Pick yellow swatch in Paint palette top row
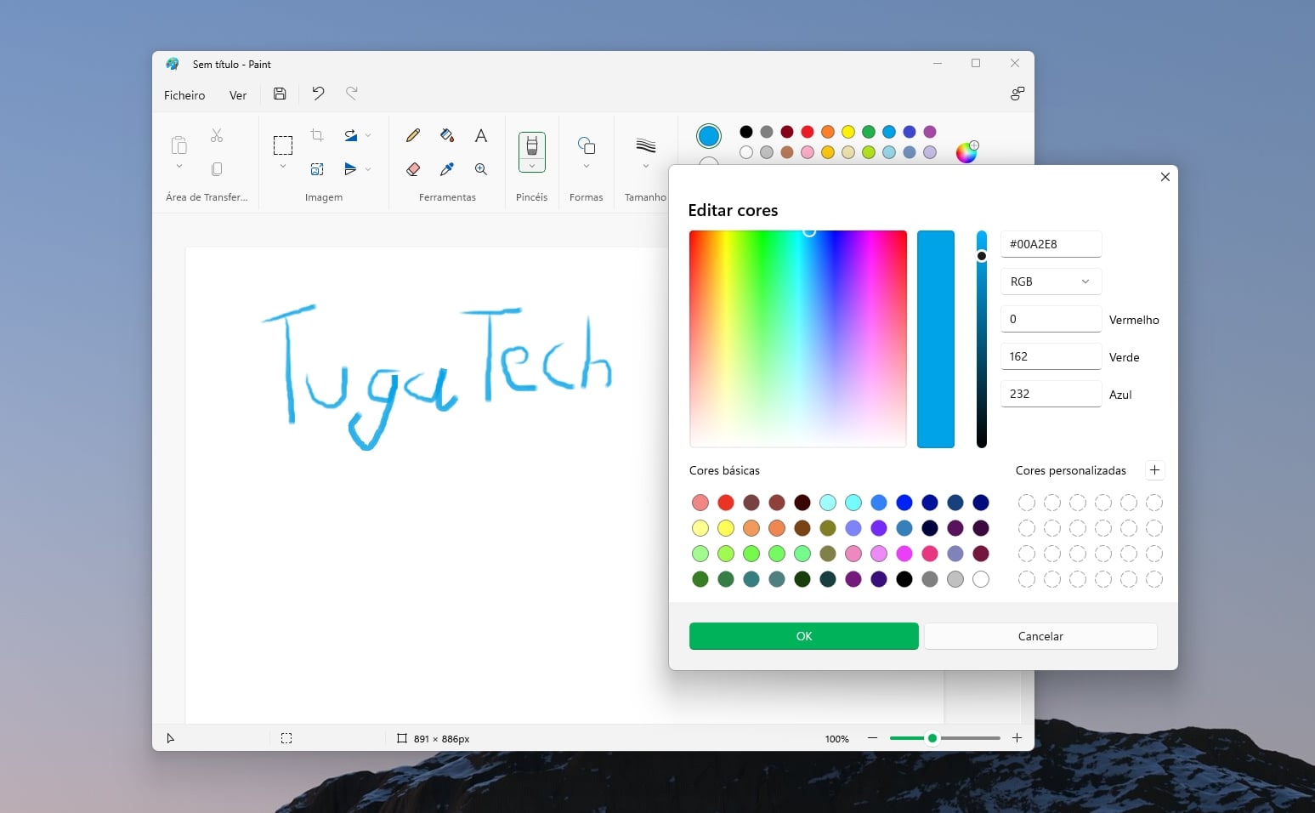 [x=848, y=132]
